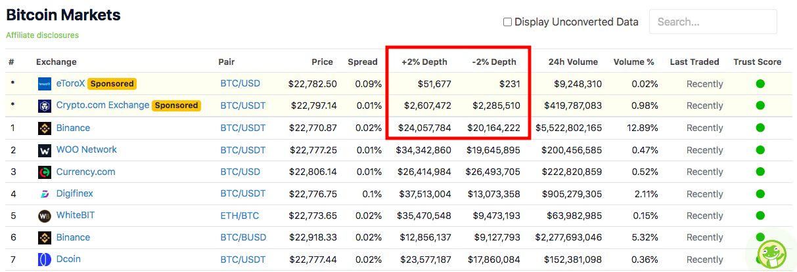Click the Crypto.com Exchange logo icon
Image resolution: width=797 pixels, height=272 pixels.
pos(44,106)
